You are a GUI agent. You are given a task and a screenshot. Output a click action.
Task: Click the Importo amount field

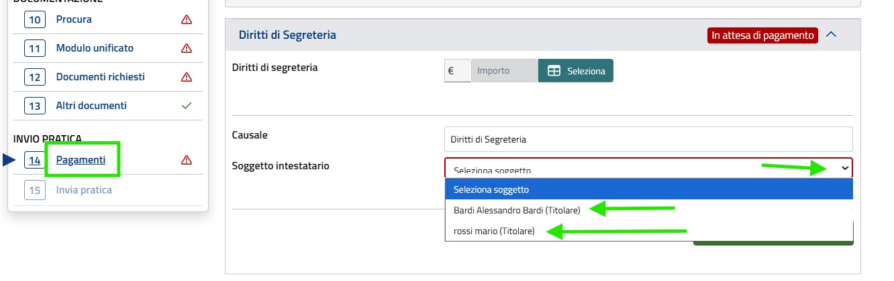pos(504,70)
